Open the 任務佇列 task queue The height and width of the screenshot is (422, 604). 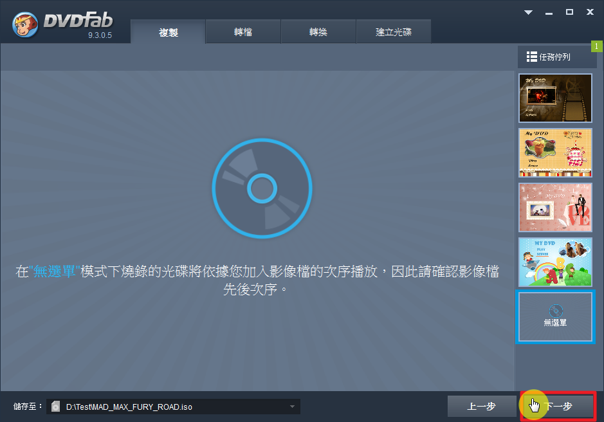click(557, 57)
